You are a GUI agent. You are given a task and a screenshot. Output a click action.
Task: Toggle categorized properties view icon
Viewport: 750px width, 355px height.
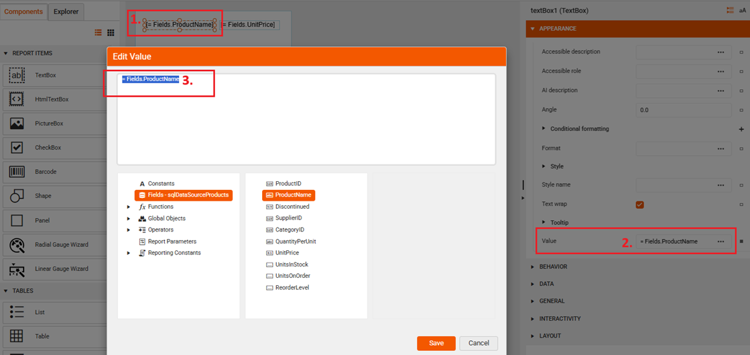pyautogui.click(x=730, y=10)
